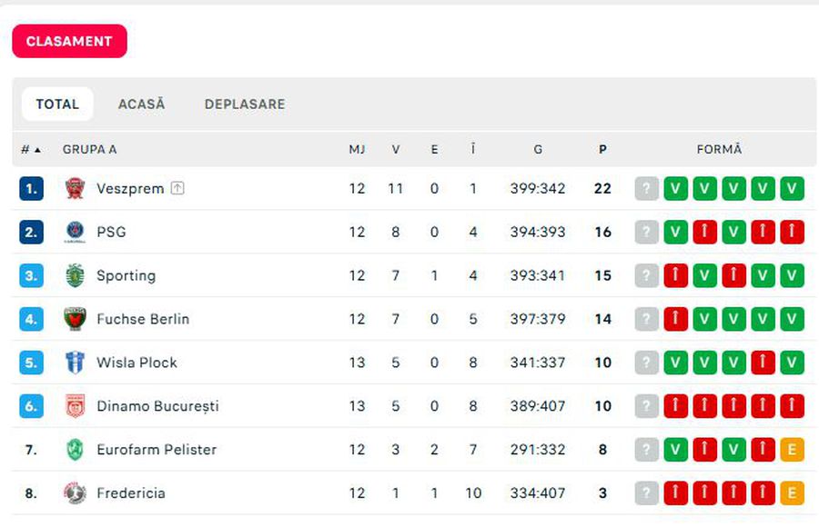Click the Fuchse Berlin team logo
This screenshot has width=819, height=527.
tap(75, 319)
